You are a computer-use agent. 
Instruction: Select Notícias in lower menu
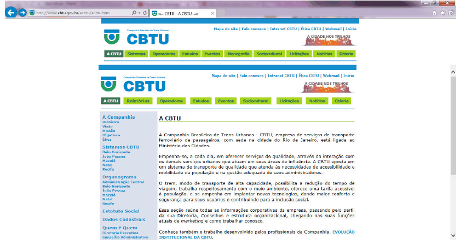[317, 101]
